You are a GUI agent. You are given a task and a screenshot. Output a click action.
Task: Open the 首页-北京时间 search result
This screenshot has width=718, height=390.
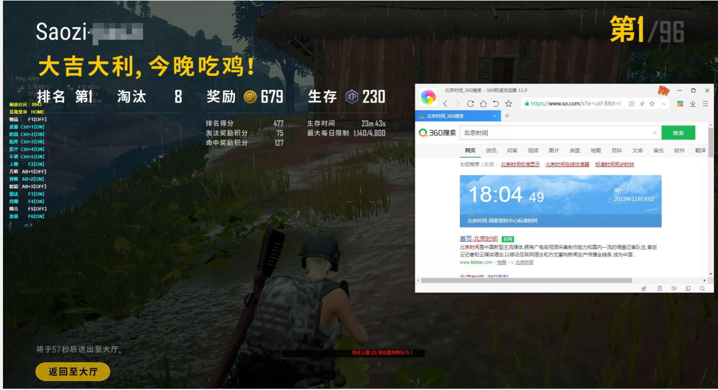pyautogui.click(x=479, y=238)
